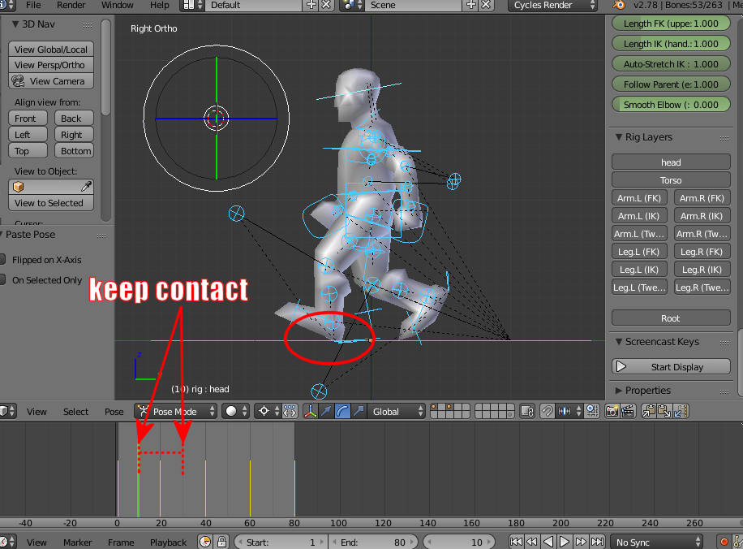Enable the snap magnet icon

[548, 412]
